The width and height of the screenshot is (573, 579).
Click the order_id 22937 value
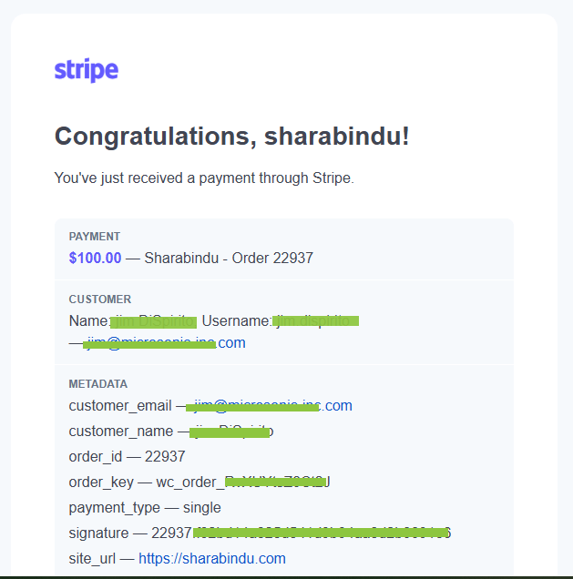(x=165, y=457)
